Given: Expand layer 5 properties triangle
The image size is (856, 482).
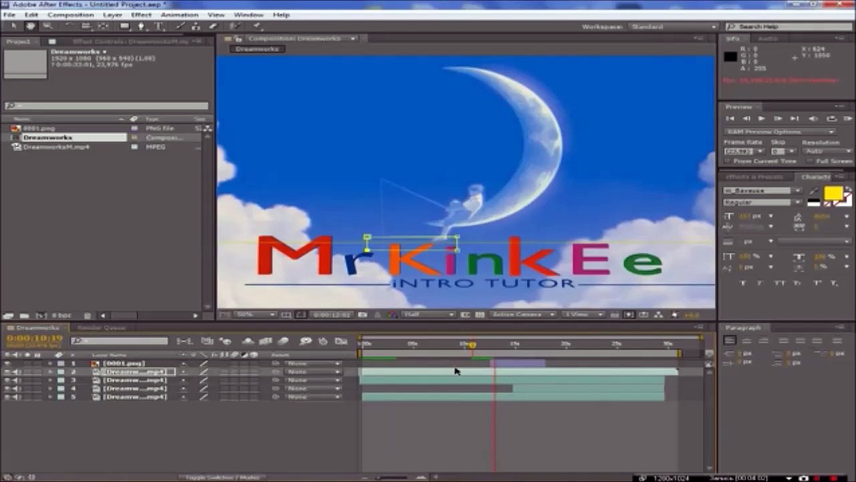Looking at the screenshot, I should 49,397.
